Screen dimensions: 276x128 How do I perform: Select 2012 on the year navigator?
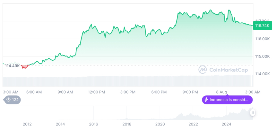(27, 124)
